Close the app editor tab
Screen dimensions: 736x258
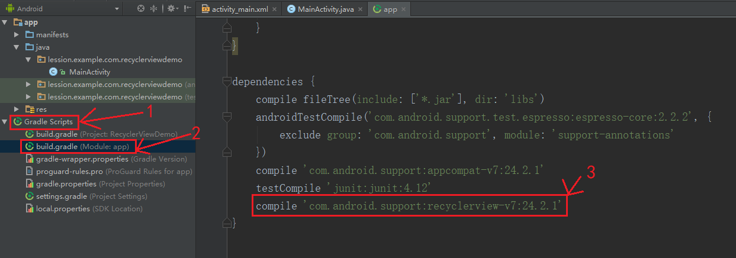pos(404,9)
